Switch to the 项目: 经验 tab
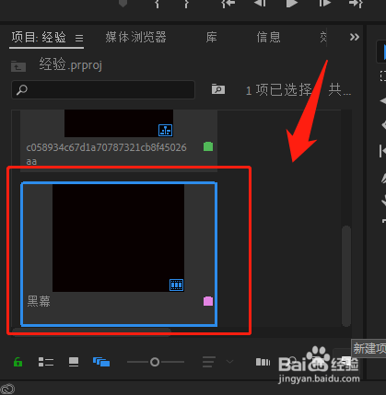The image size is (386, 395). (39, 38)
